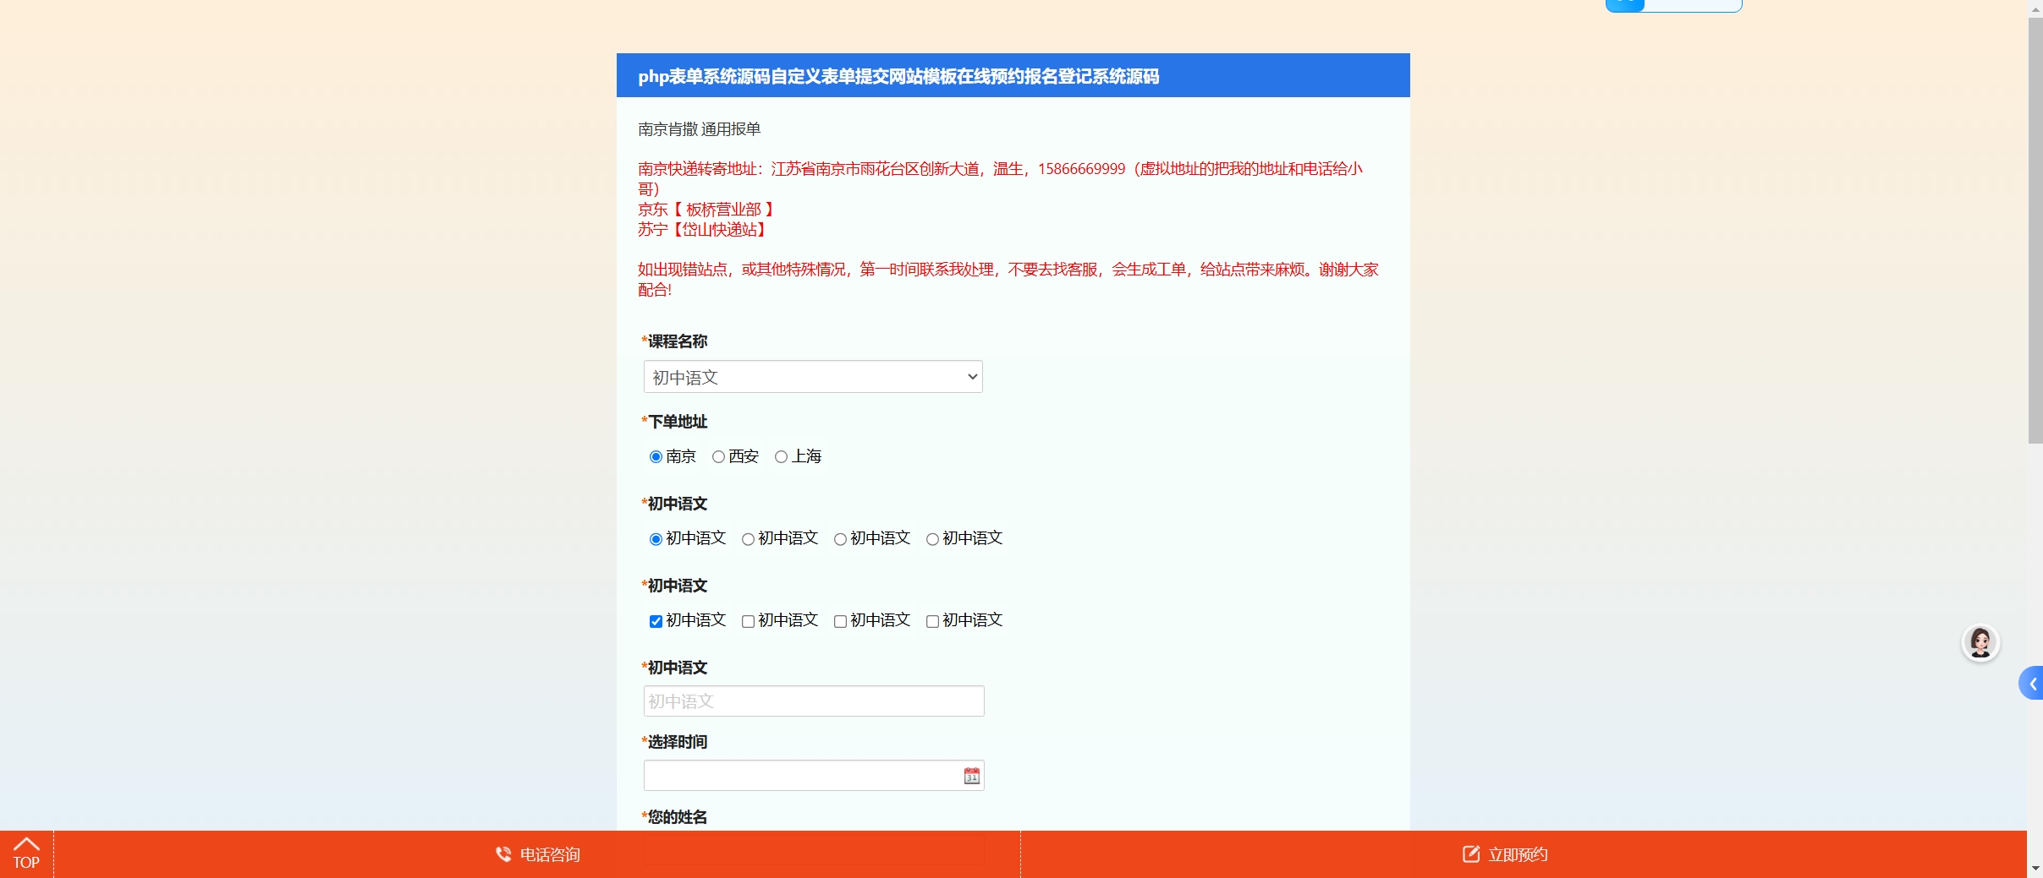Open the 课程名称 dropdown
Image resolution: width=2043 pixels, height=878 pixels.
(x=812, y=377)
